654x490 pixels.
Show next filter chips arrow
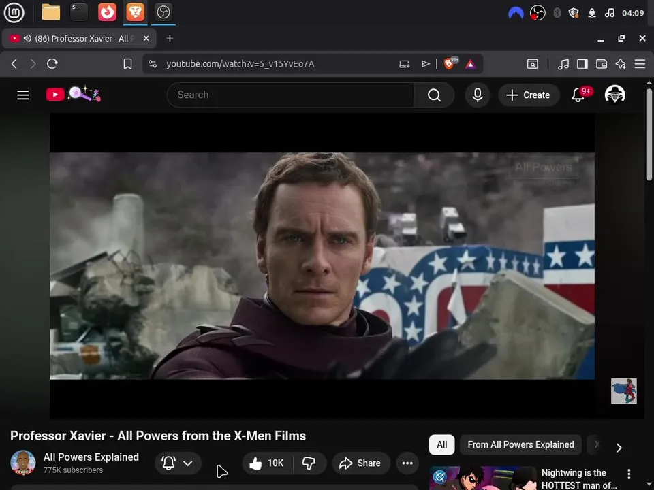pyautogui.click(x=619, y=448)
